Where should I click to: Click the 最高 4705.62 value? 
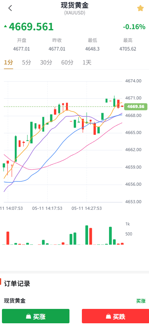(128, 49)
